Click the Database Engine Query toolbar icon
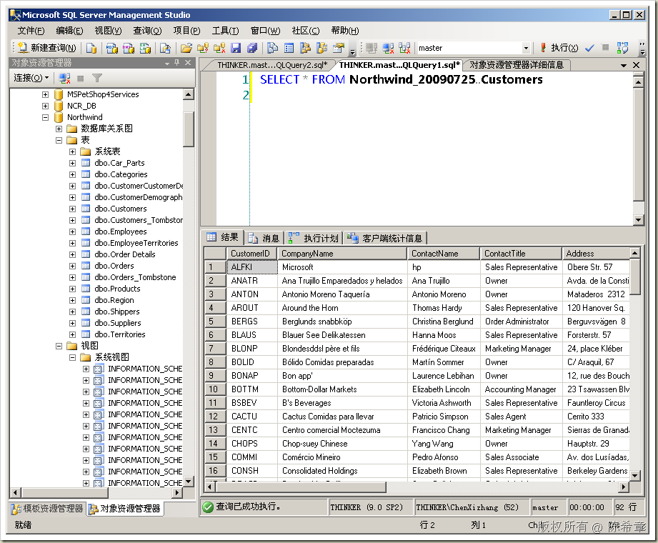 coord(91,49)
